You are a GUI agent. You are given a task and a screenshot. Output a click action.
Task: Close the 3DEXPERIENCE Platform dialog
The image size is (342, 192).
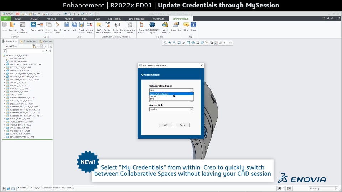(202, 65)
